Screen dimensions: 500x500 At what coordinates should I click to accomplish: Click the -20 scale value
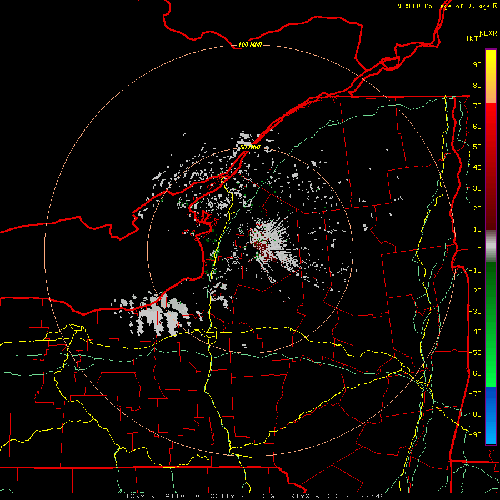(x=475, y=291)
